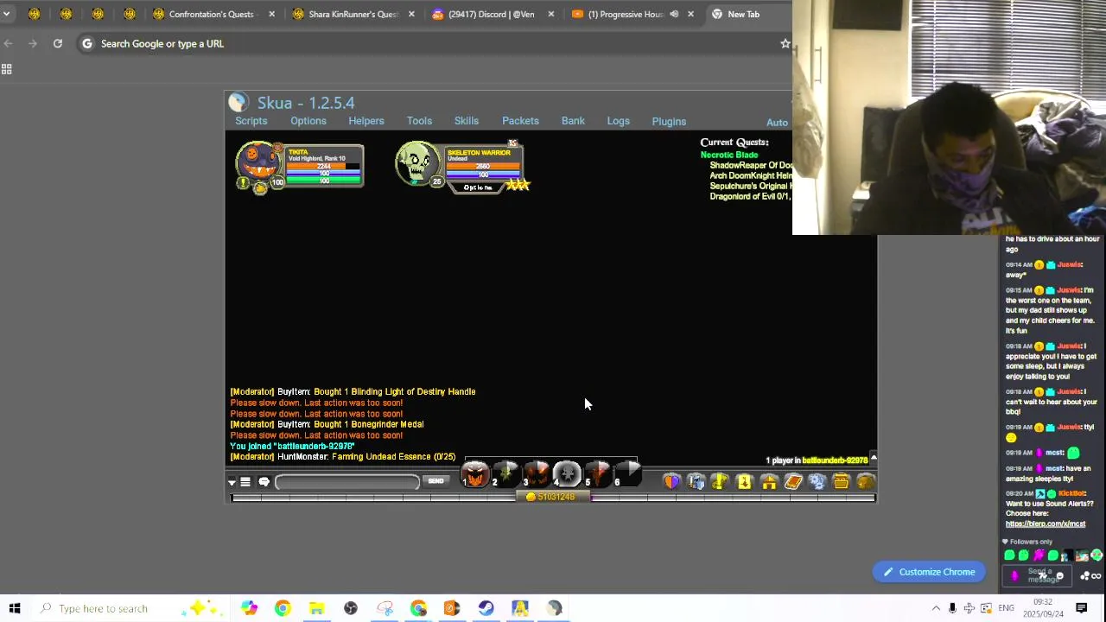Click the yellow down-arrow icon in game bar
The width and height of the screenshot is (1106, 622).
[744, 481]
